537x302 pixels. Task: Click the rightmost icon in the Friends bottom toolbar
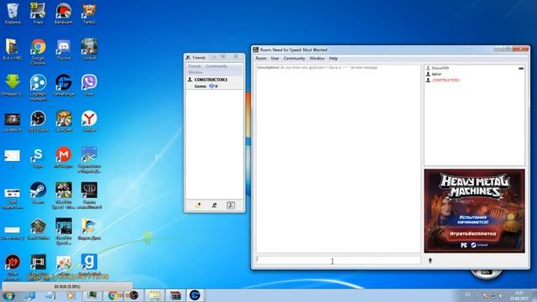click(x=231, y=205)
